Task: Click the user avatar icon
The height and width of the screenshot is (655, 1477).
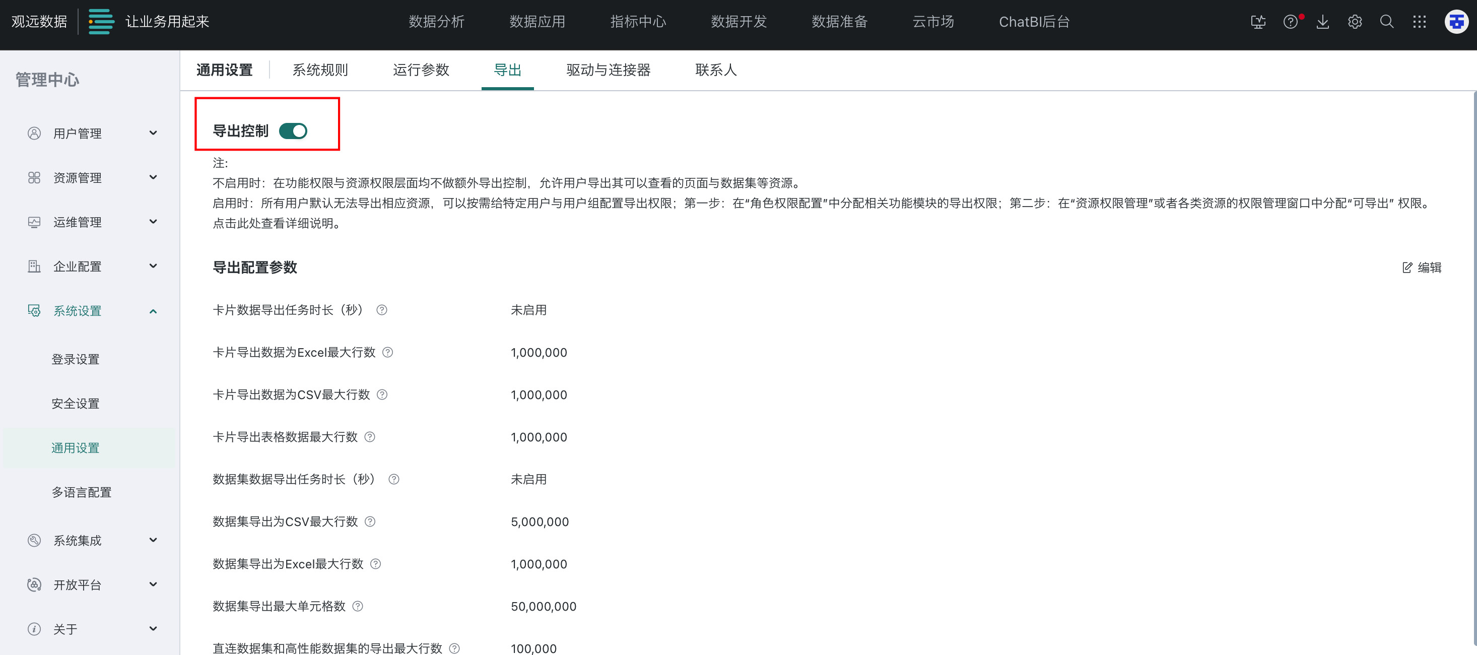Action: coord(1456,22)
